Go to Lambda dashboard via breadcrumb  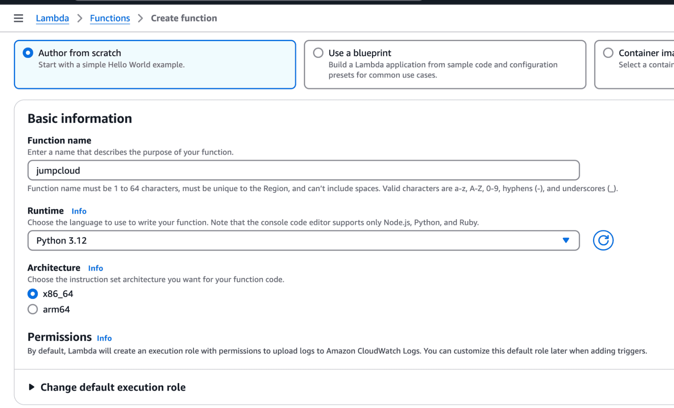point(52,18)
